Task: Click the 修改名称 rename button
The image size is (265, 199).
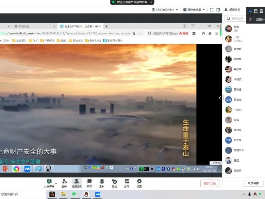Action: [x=253, y=183]
